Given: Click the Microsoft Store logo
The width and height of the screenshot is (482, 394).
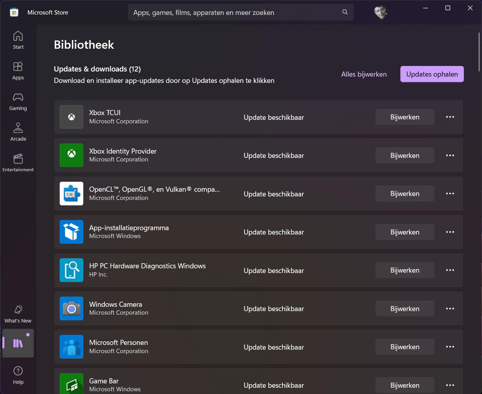Looking at the screenshot, I should click(14, 12).
